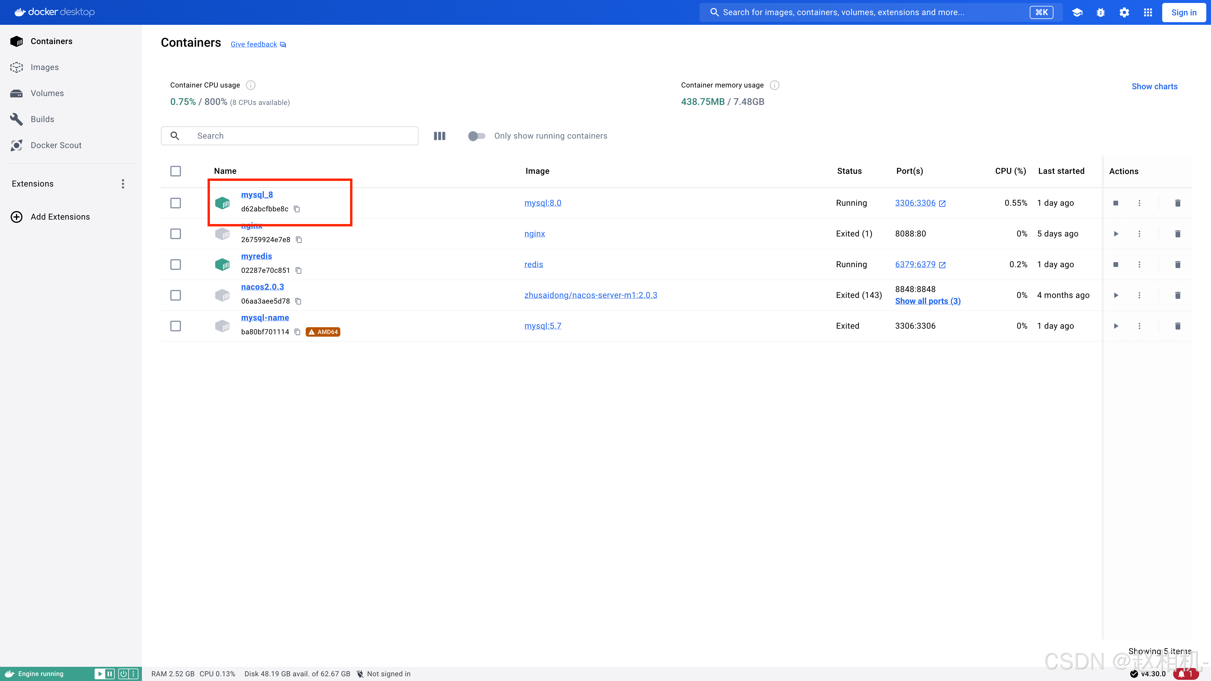Image resolution: width=1211 pixels, height=681 pixels.
Task: Toggle Only show running containers
Action: click(x=477, y=136)
